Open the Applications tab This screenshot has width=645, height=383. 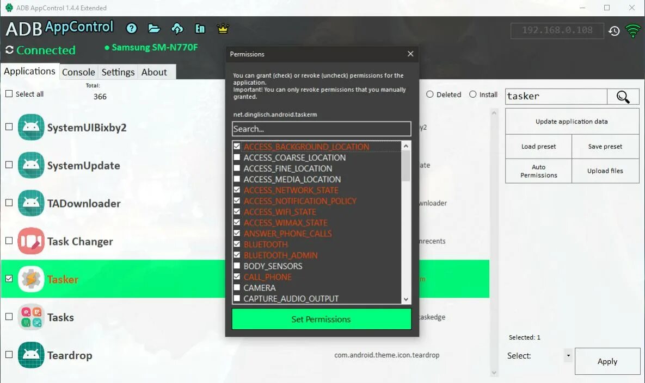29,71
